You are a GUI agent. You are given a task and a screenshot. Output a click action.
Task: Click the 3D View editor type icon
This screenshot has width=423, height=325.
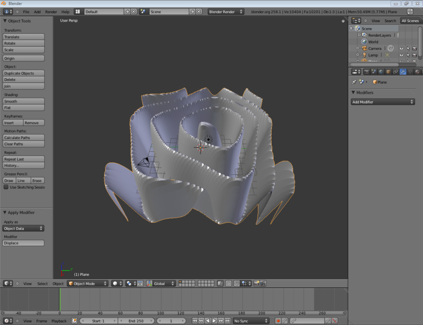[8, 283]
